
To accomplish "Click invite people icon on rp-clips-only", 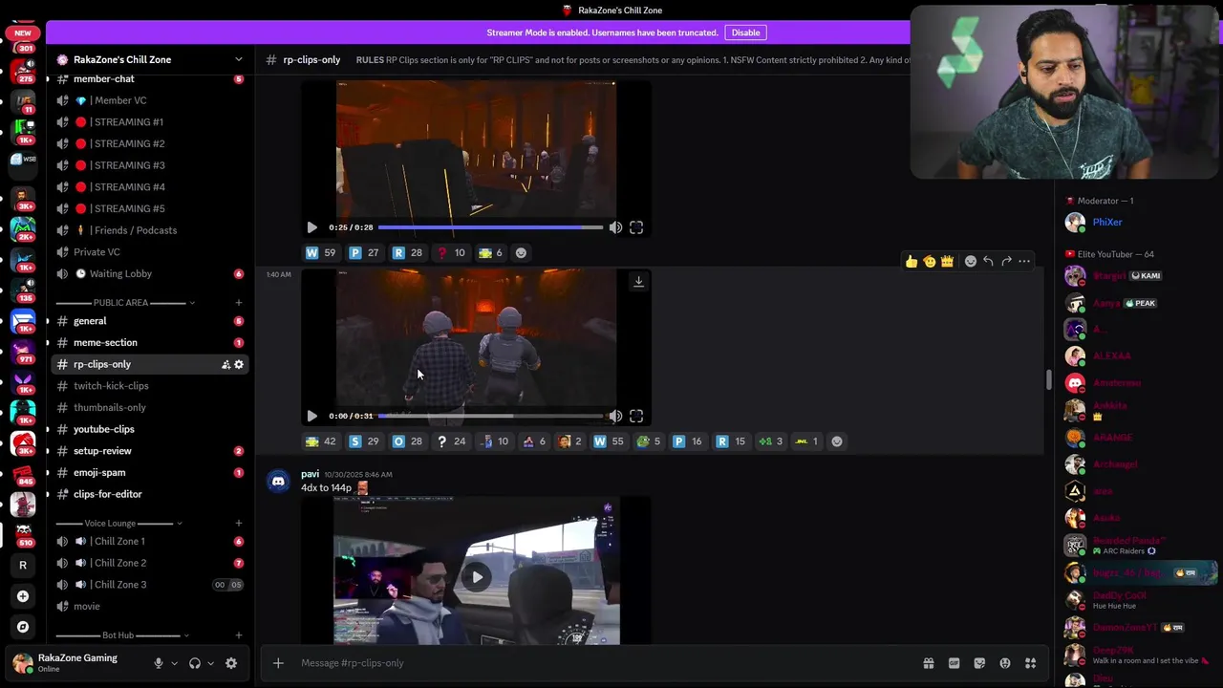I will coord(225,364).
